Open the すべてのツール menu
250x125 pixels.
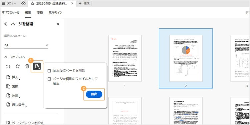click(11, 13)
